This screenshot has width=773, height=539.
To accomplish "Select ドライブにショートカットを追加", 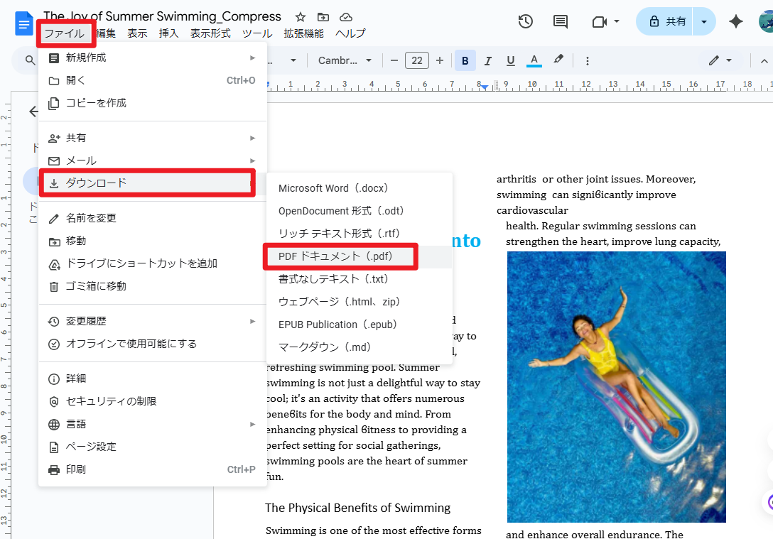I will [x=153, y=263].
